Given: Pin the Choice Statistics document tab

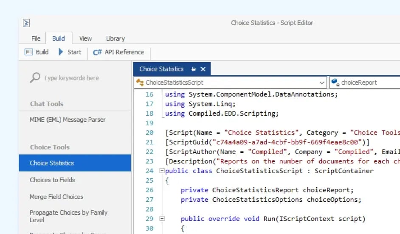Looking at the screenshot, I should coord(193,69).
